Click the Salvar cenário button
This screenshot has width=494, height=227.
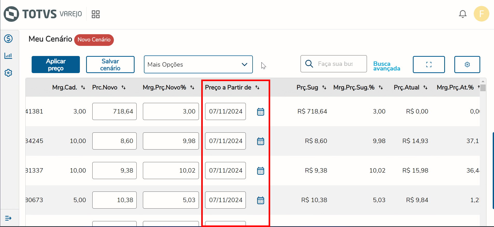click(110, 65)
